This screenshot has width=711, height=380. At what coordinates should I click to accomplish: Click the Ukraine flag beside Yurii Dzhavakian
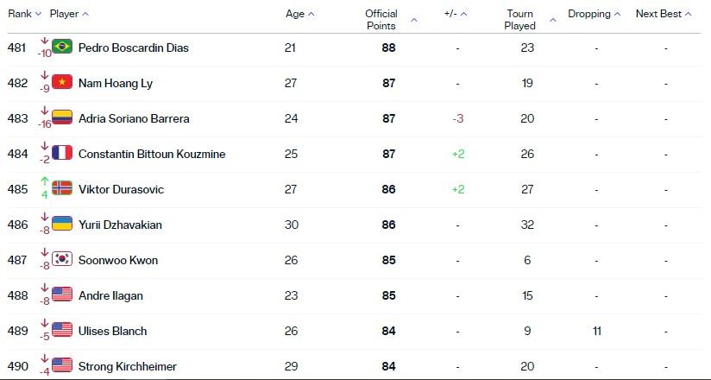click(x=62, y=224)
